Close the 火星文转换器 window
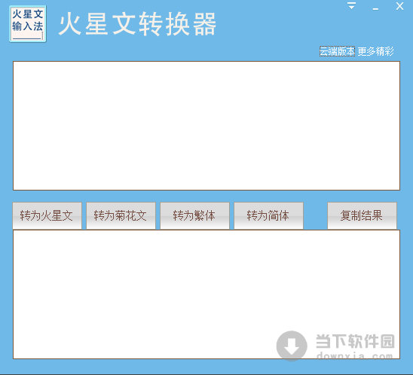Image resolution: width=413 pixels, height=375 pixels. pos(399,6)
